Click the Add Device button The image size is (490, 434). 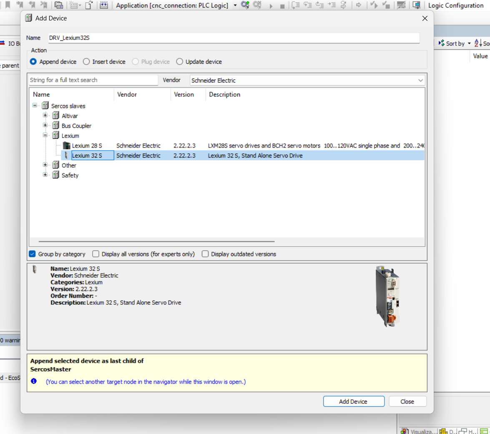[x=353, y=401]
